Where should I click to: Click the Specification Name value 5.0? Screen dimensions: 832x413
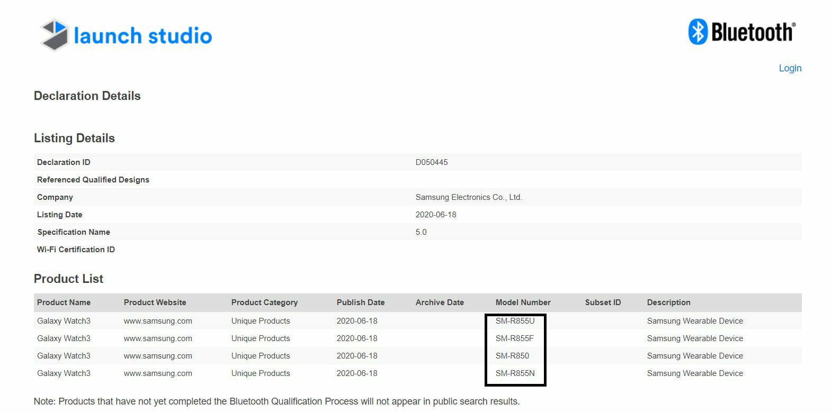pos(421,232)
